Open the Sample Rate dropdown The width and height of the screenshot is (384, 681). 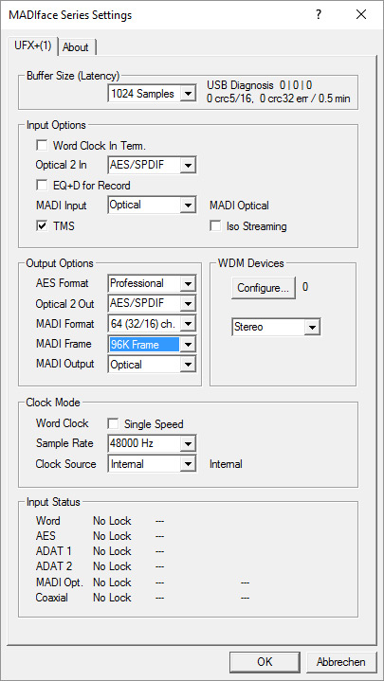(x=152, y=443)
